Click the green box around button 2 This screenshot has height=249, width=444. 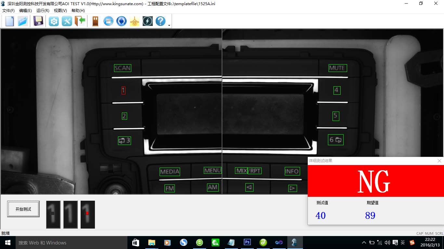124,116
